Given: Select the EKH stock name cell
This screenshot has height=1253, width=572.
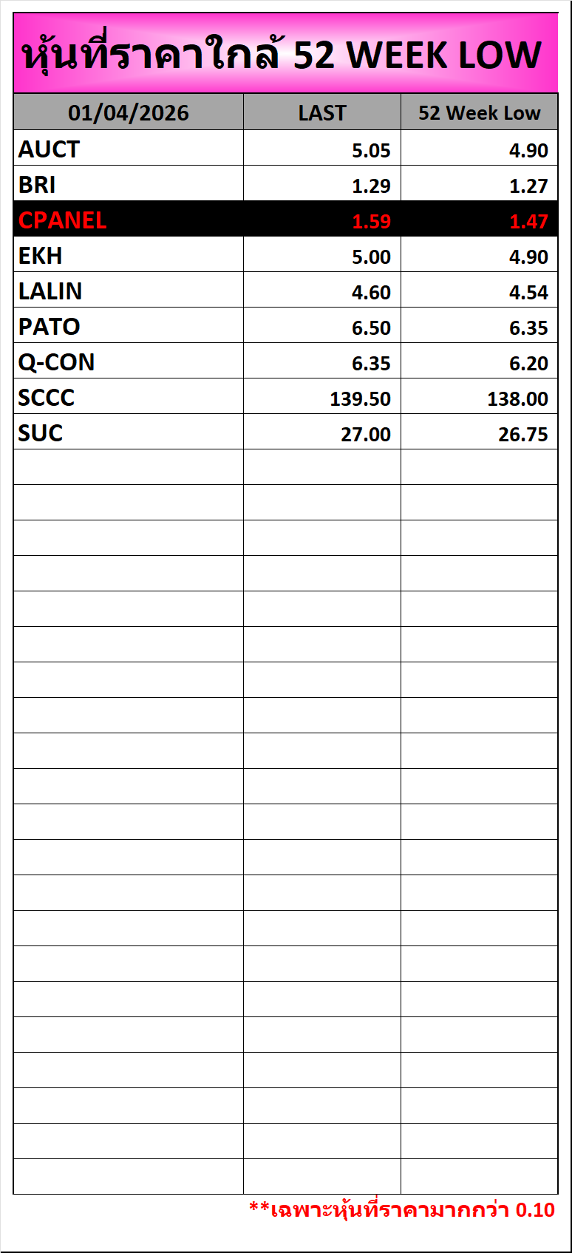Looking at the screenshot, I should (41, 256).
